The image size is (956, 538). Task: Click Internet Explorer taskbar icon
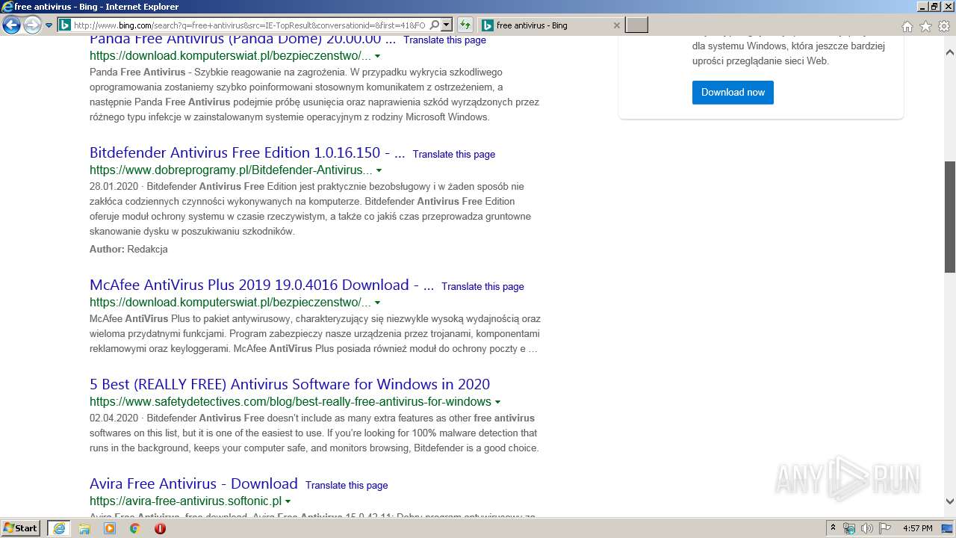click(x=59, y=528)
